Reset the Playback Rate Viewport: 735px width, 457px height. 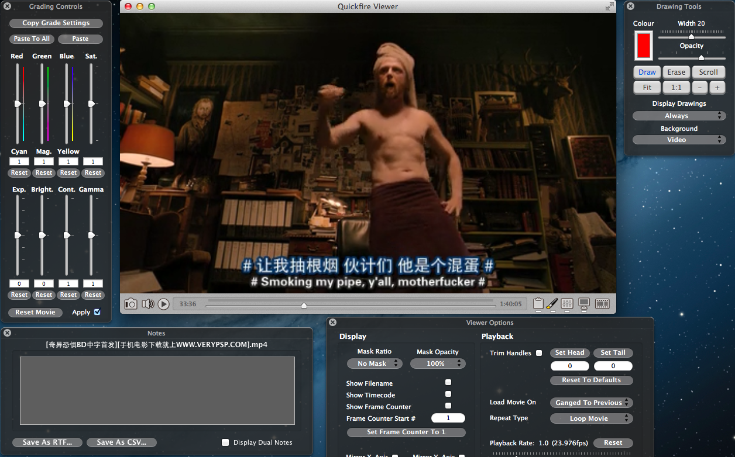click(x=613, y=443)
